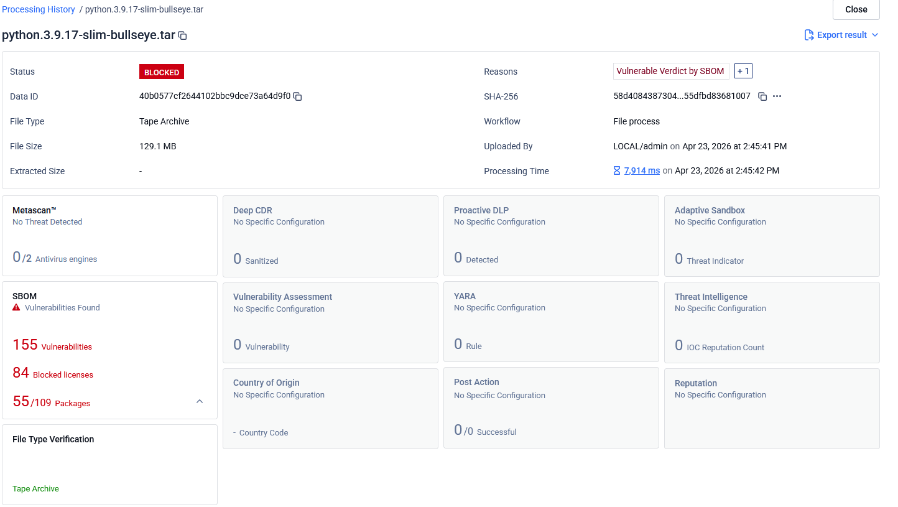
Task: Copy the Data ID value
Action: (x=297, y=96)
